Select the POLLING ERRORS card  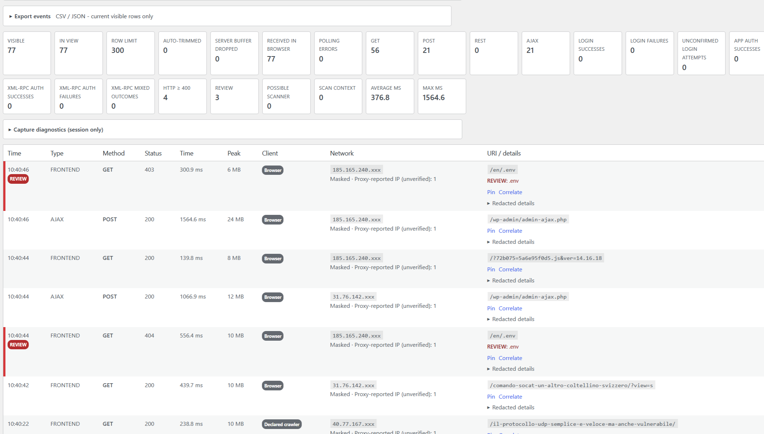[338, 53]
